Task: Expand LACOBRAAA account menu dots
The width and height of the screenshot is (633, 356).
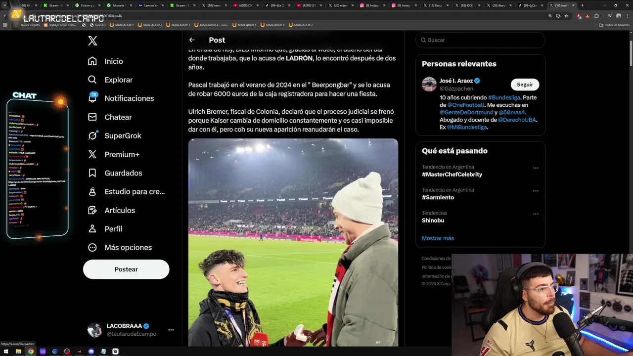Action: [x=171, y=330]
